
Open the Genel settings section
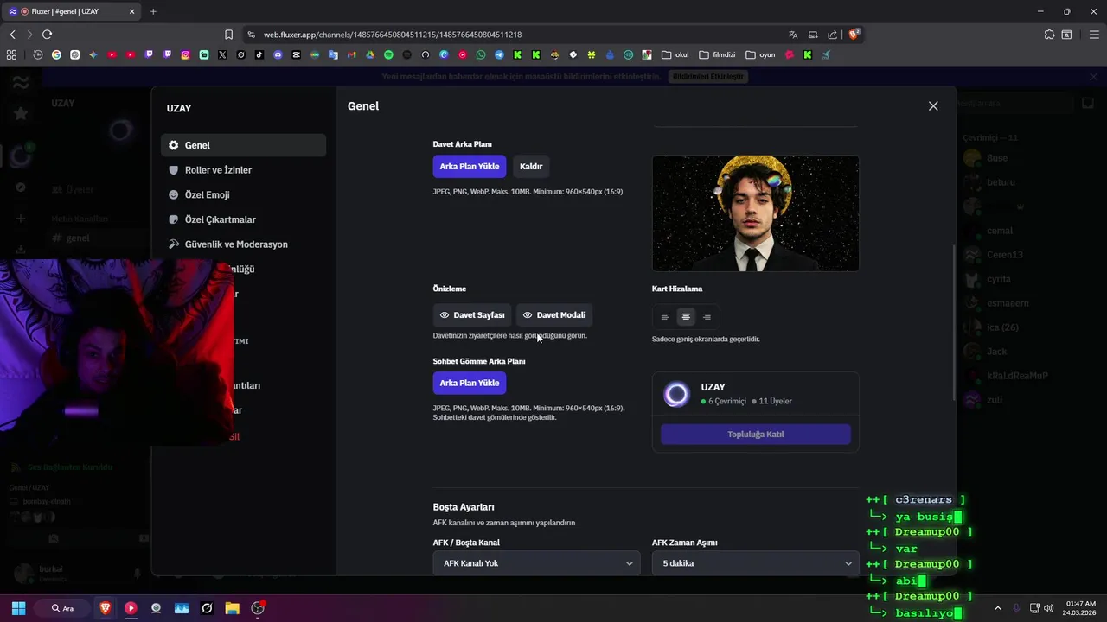pyautogui.click(x=243, y=145)
